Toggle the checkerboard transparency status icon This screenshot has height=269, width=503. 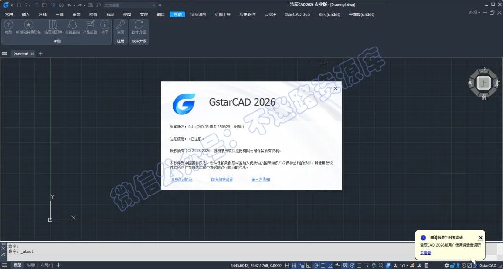(345, 265)
